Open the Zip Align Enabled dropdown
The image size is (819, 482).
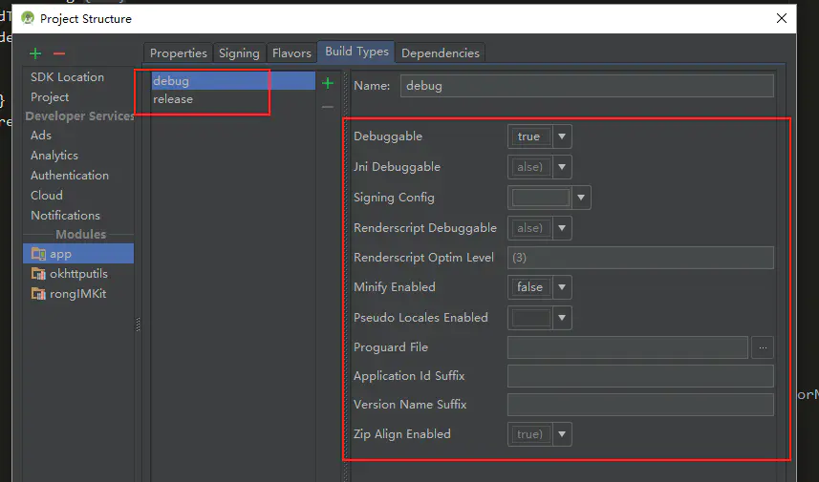tap(562, 434)
